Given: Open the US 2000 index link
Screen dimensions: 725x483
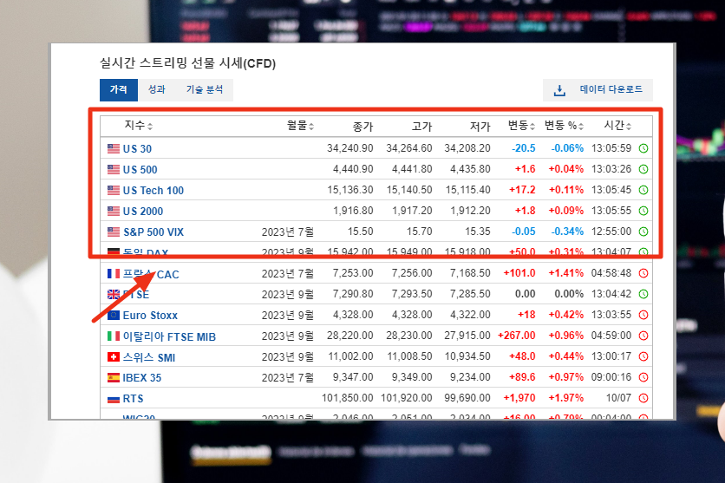Looking at the screenshot, I should (x=143, y=212).
